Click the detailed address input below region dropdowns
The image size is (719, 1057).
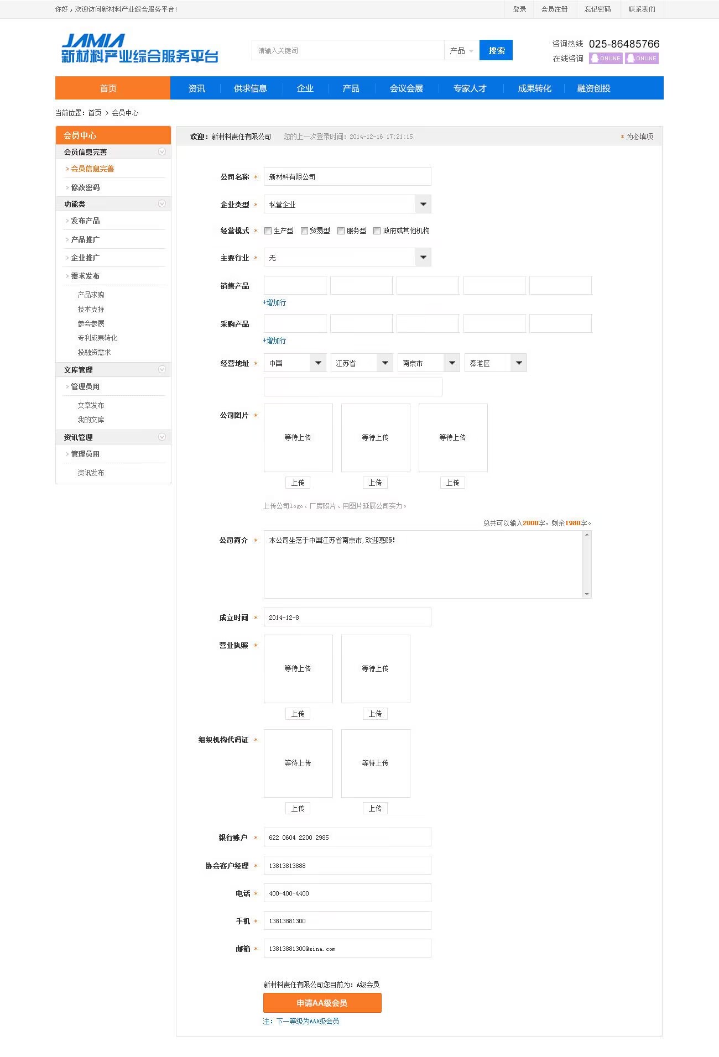tap(353, 387)
